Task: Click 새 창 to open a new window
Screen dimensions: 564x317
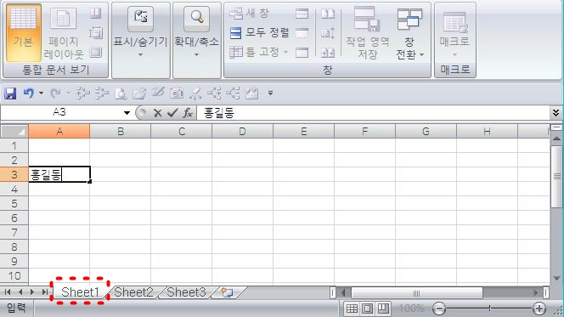Action: tap(249, 14)
